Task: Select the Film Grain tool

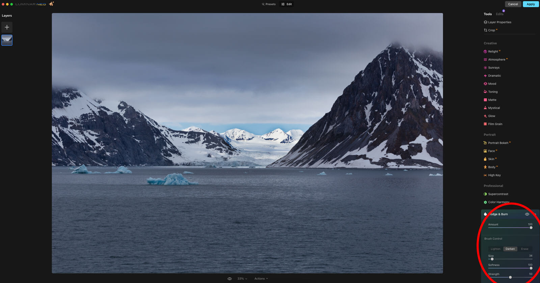Action: (x=495, y=124)
